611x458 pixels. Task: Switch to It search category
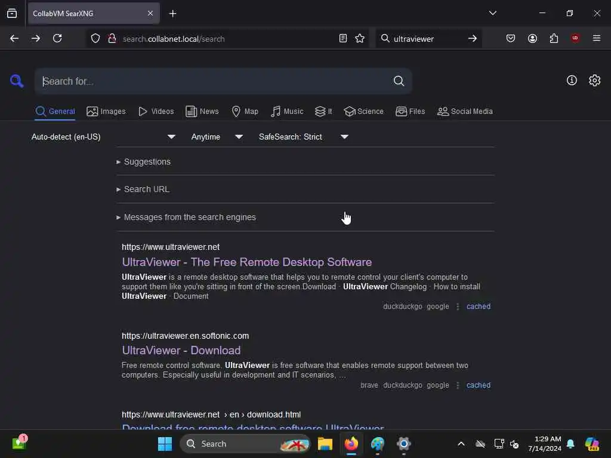(x=323, y=112)
